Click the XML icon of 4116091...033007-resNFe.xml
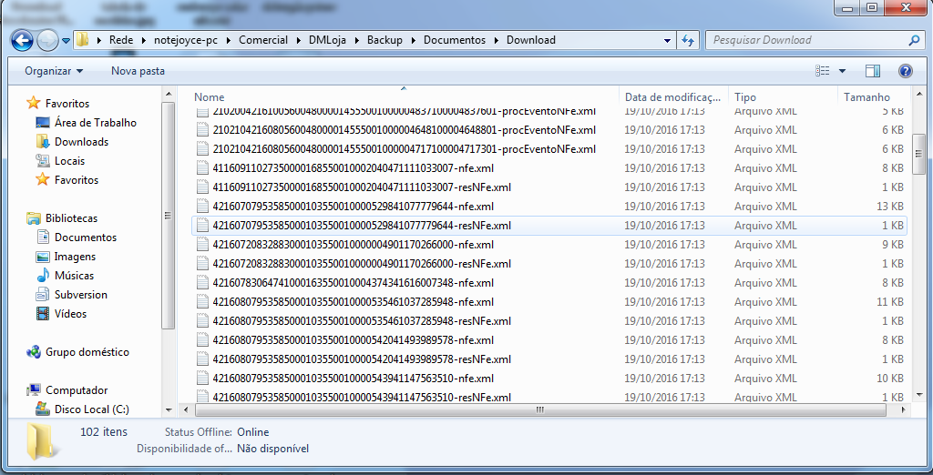 click(x=203, y=187)
